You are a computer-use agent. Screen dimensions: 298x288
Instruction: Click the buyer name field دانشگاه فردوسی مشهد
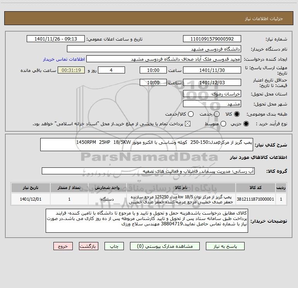[x=154, y=49]
